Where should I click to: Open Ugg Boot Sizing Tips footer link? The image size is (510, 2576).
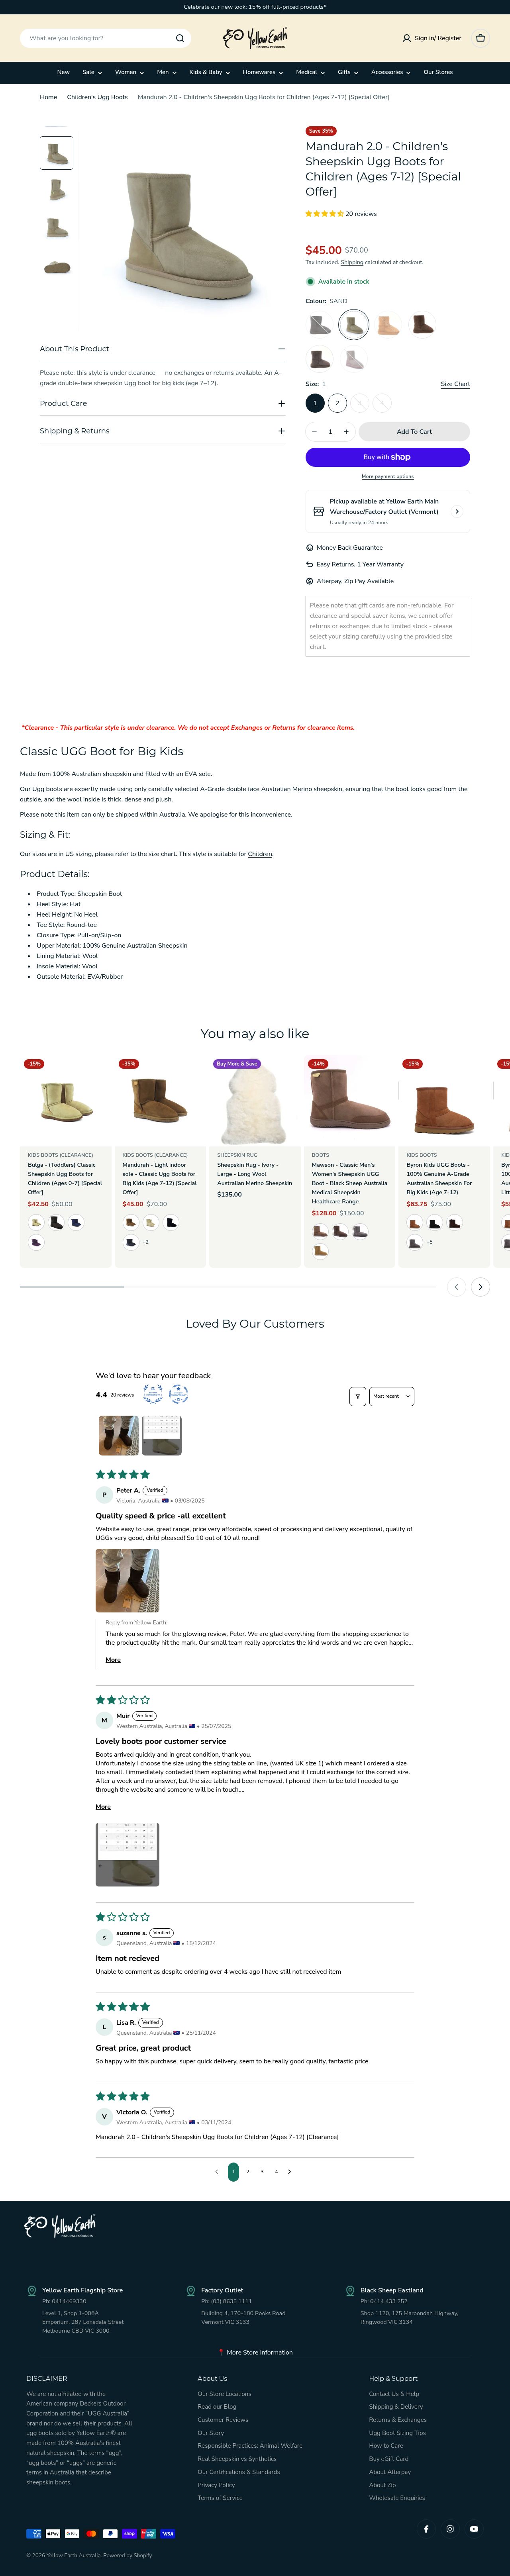[397, 2433]
